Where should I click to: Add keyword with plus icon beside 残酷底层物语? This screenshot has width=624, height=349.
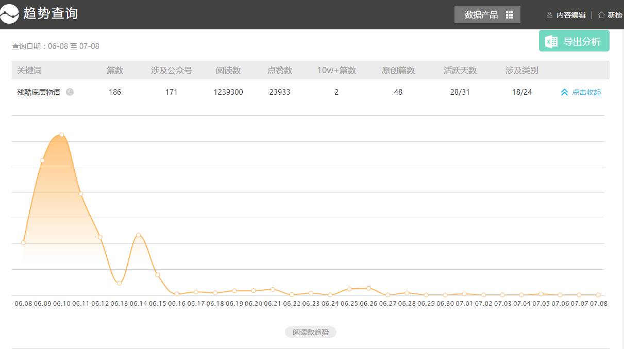point(70,92)
